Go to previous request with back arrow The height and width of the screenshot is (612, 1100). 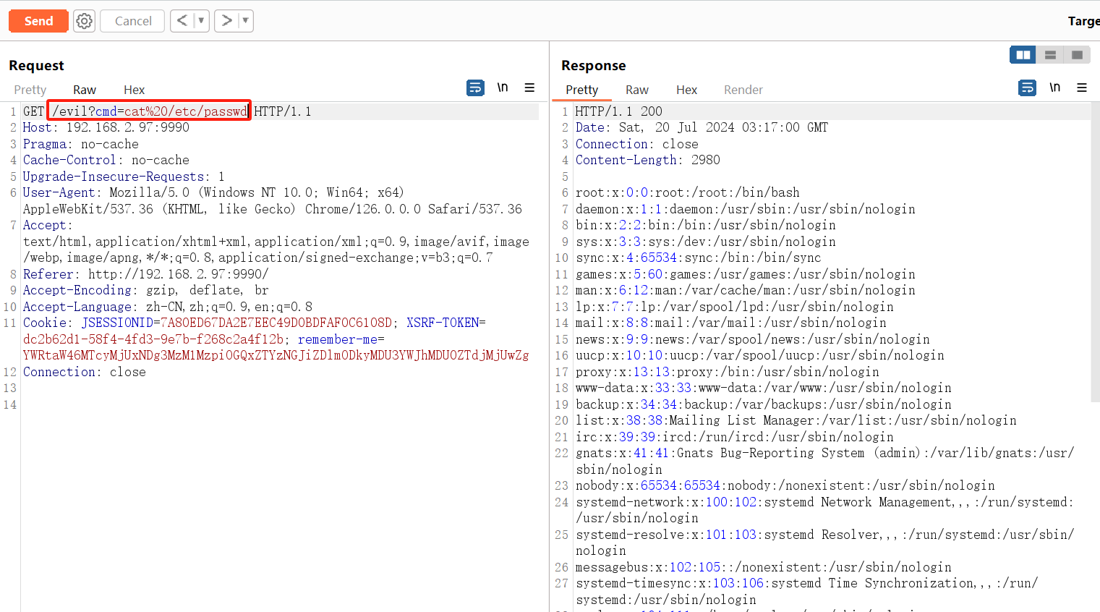(183, 21)
